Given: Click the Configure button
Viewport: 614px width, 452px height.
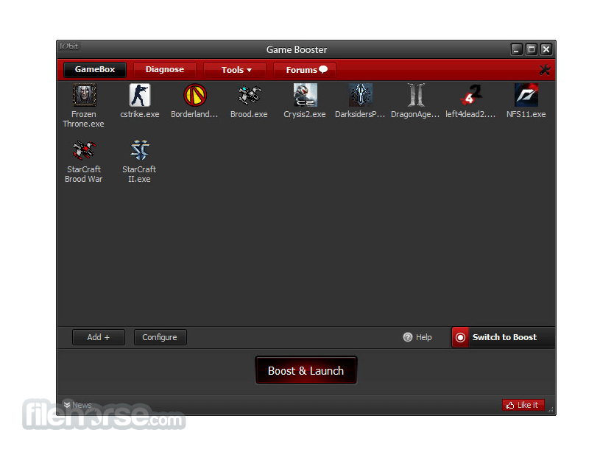Looking at the screenshot, I should pos(160,337).
